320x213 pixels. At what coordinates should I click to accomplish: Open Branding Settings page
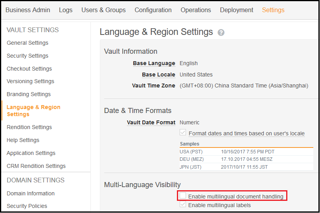click(29, 94)
